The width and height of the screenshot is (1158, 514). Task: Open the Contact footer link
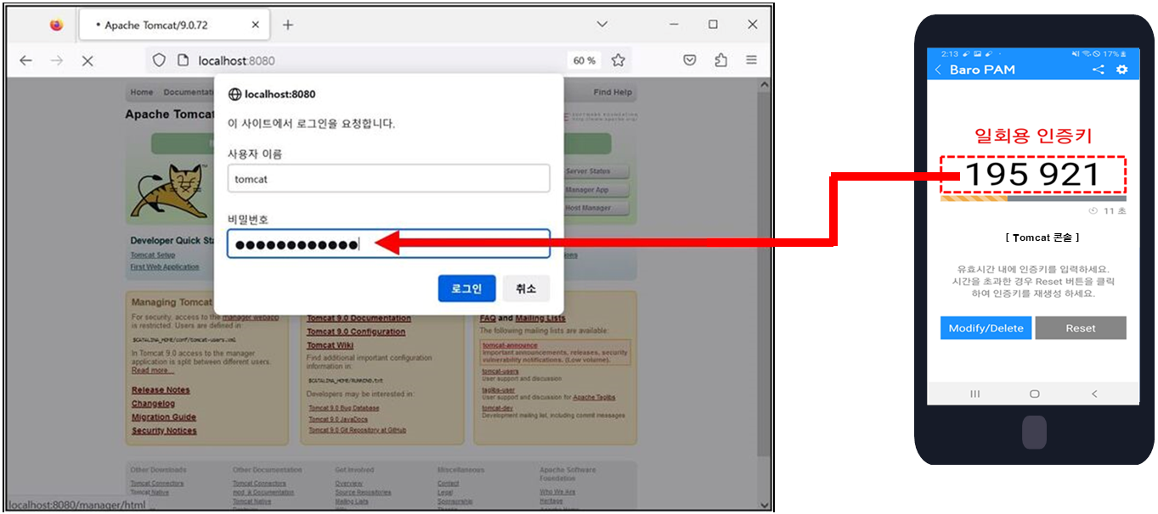pos(448,483)
